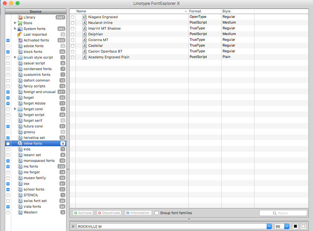Click the Deactivate button
The image size is (313, 231).
pos(109,213)
